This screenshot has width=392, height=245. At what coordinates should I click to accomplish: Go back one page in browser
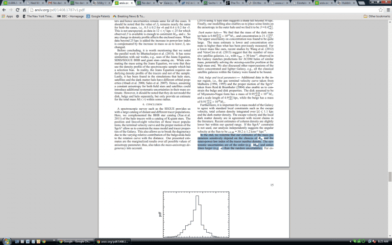(x=4, y=10)
